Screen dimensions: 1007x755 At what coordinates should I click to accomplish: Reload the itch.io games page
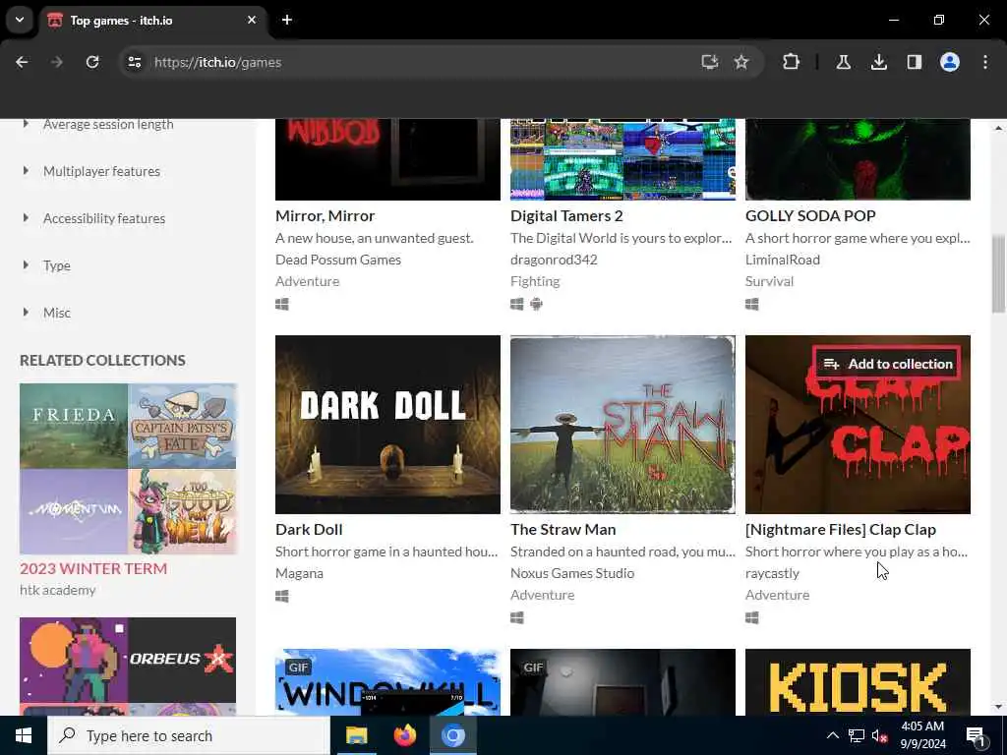[x=92, y=62]
